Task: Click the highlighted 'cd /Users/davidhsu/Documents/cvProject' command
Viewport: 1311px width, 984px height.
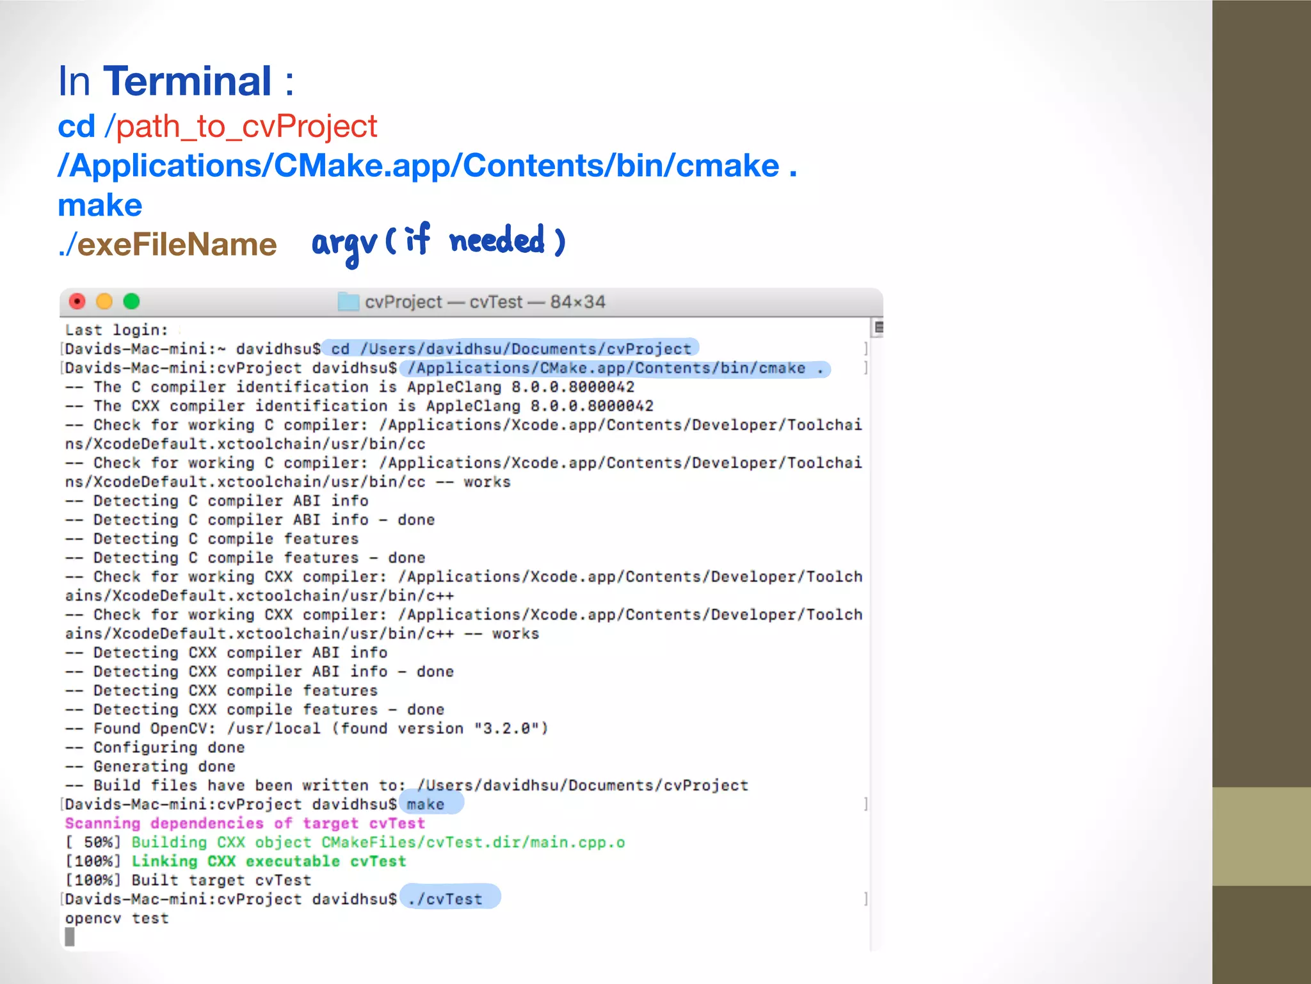Action: [510, 348]
